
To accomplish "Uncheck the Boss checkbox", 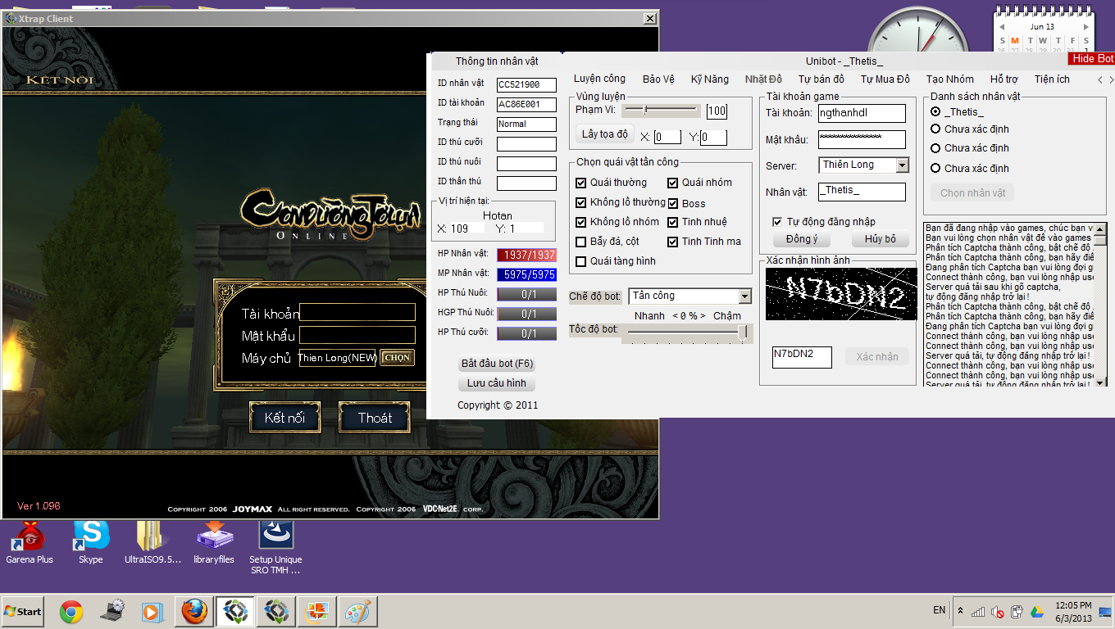I will [673, 203].
